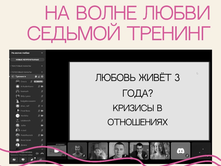Create a new voice channel with plus
This screenshot has height=166, width=221.
click(42, 72)
